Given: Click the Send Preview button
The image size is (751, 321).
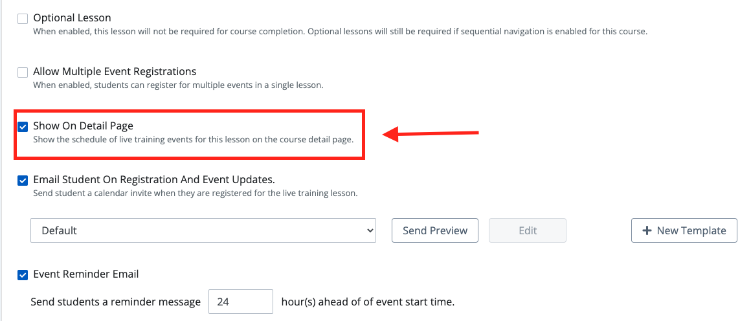Looking at the screenshot, I should tap(435, 230).
